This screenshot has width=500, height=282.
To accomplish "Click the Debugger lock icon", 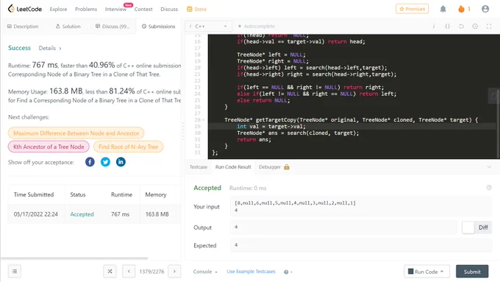I will 287,166.
